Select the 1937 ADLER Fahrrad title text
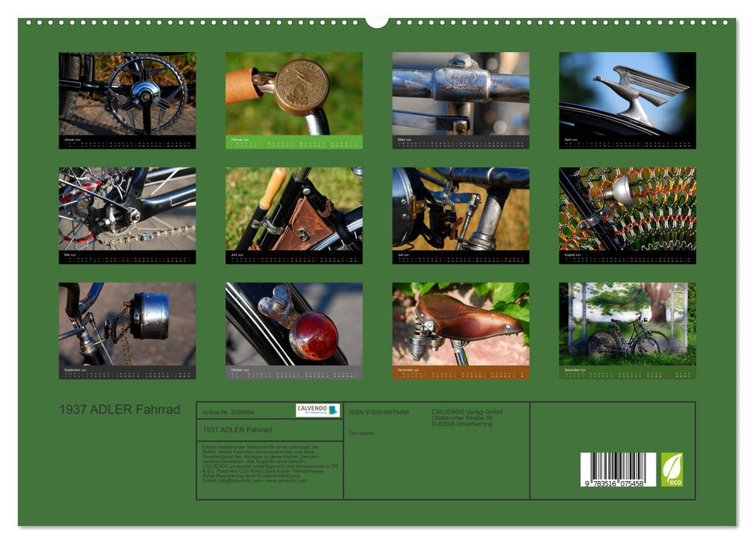754x544 pixels. pyautogui.click(x=120, y=407)
